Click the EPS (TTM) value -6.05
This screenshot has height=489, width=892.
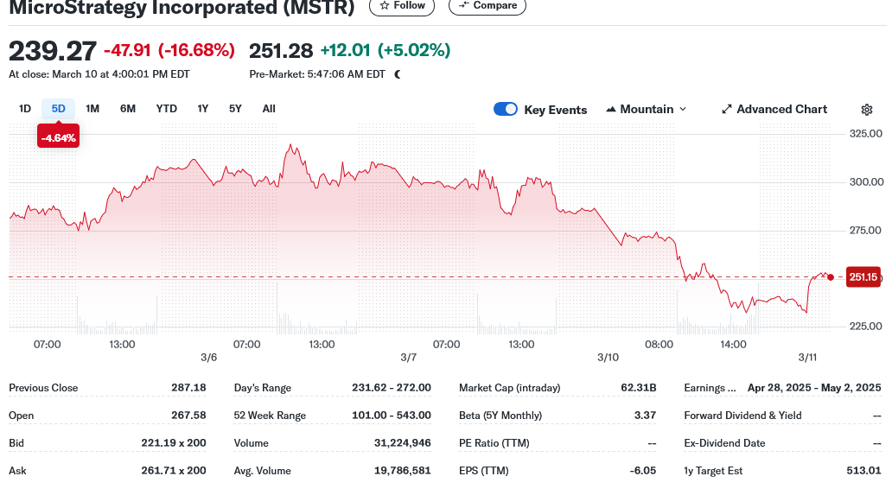[x=643, y=471]
